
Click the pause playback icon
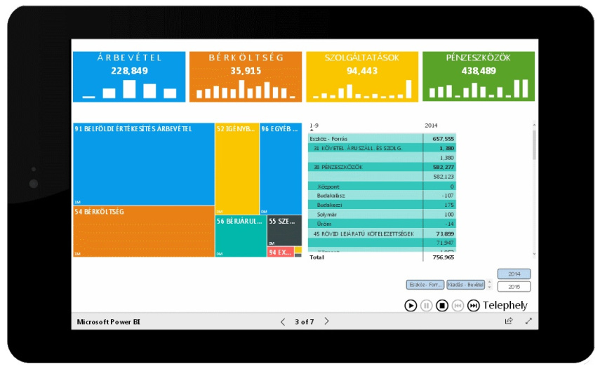(x=427, y=305)
